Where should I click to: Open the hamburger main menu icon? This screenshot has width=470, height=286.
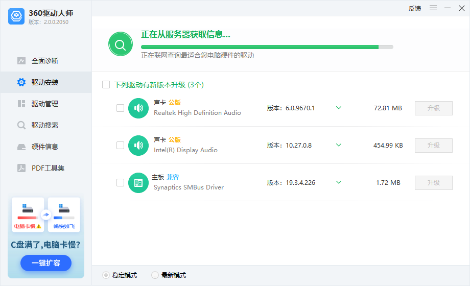pos(433,8)
